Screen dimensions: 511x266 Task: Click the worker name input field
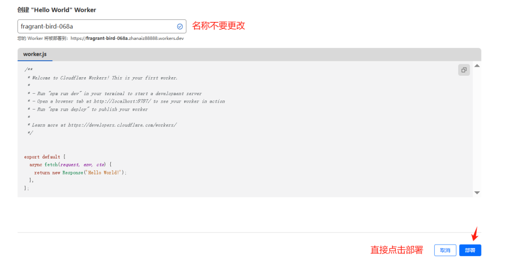coord(102,26)
